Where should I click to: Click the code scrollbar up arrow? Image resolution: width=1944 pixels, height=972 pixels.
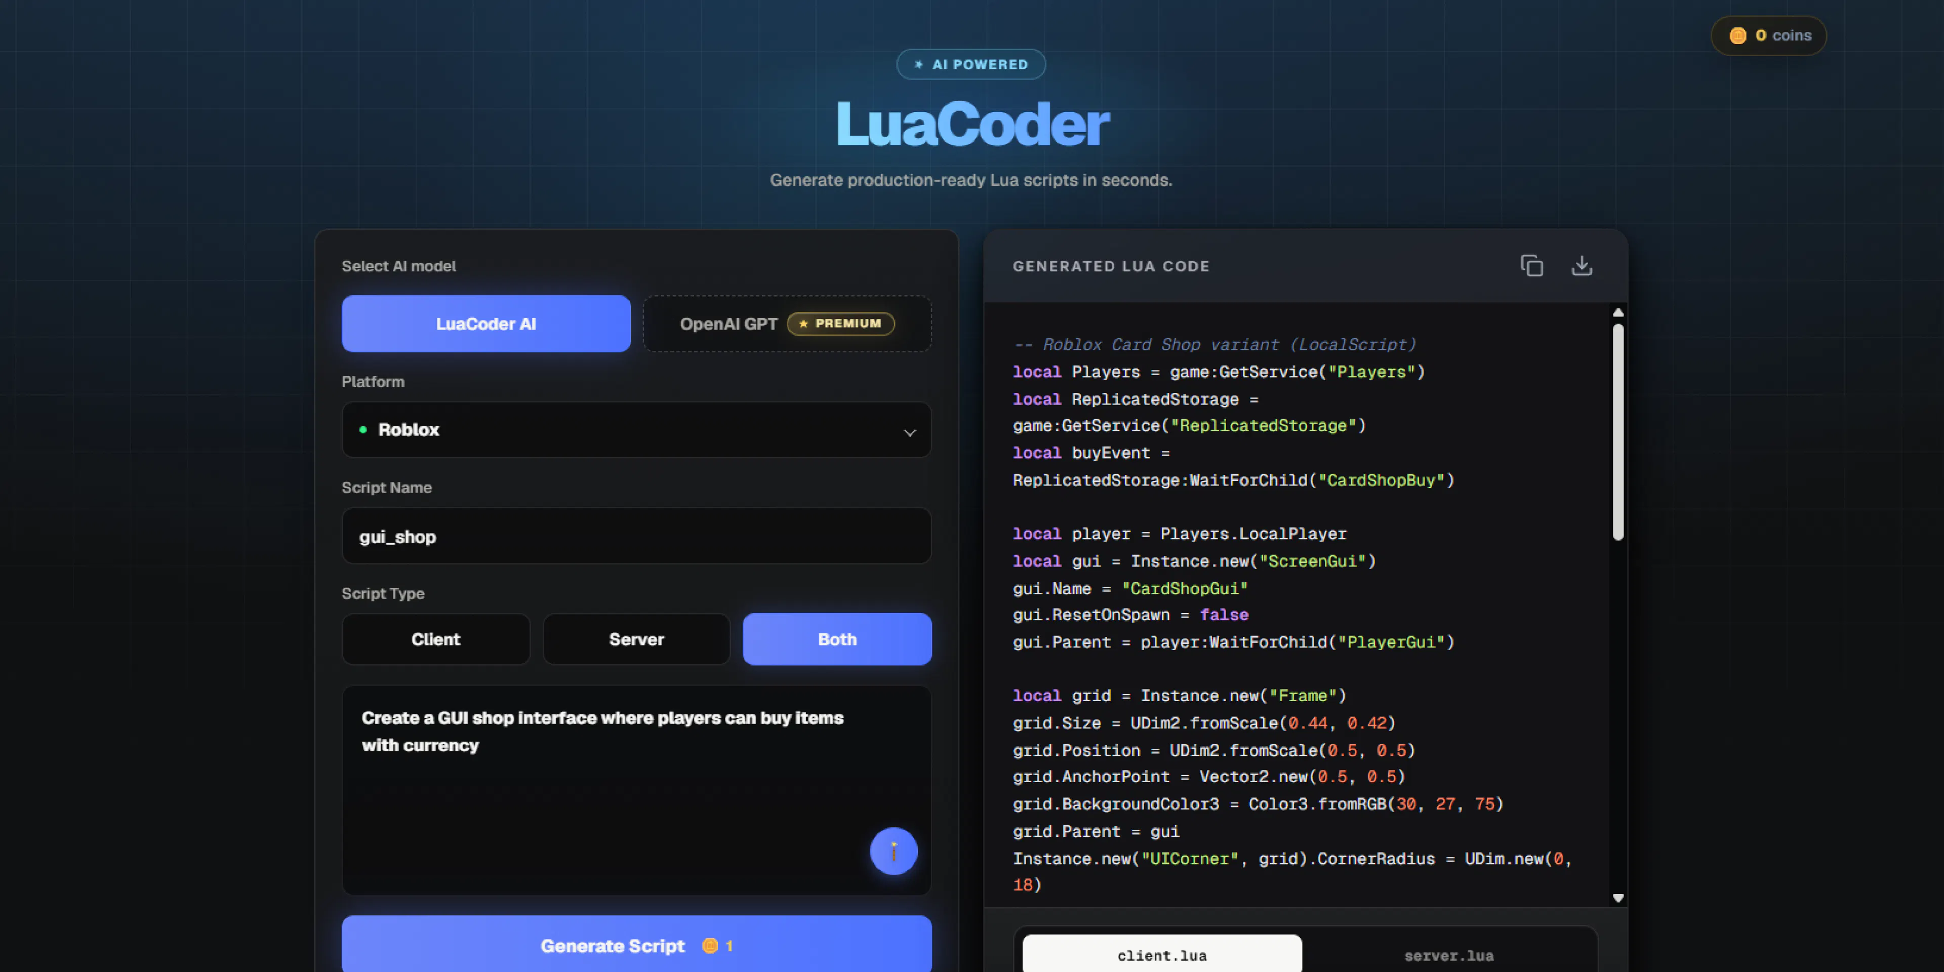[1618, 312]
